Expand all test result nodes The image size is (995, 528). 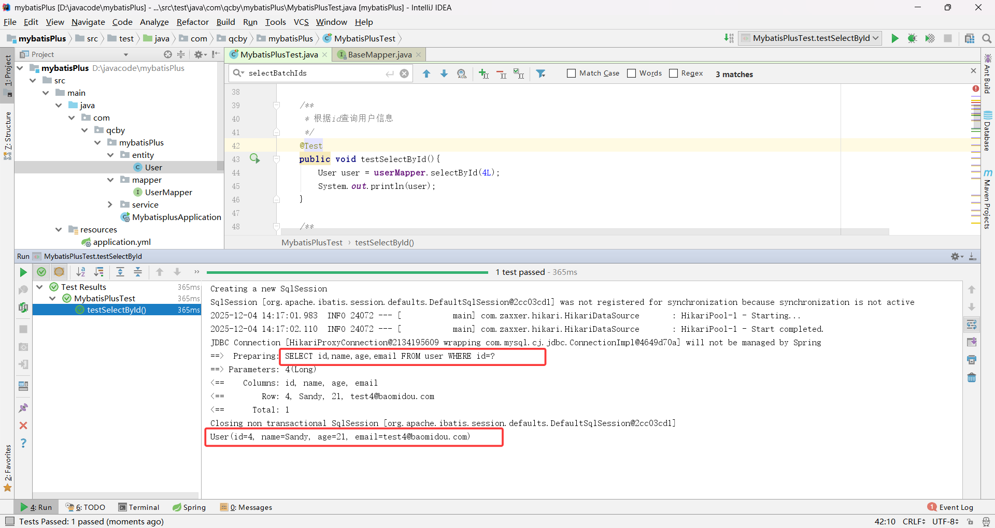tap(120, 272)
